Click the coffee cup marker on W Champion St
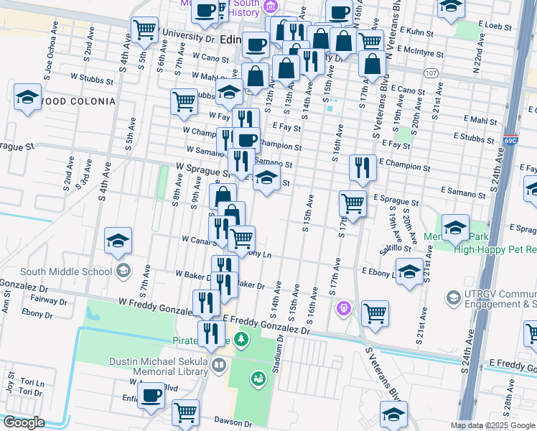 click(248, 139)
